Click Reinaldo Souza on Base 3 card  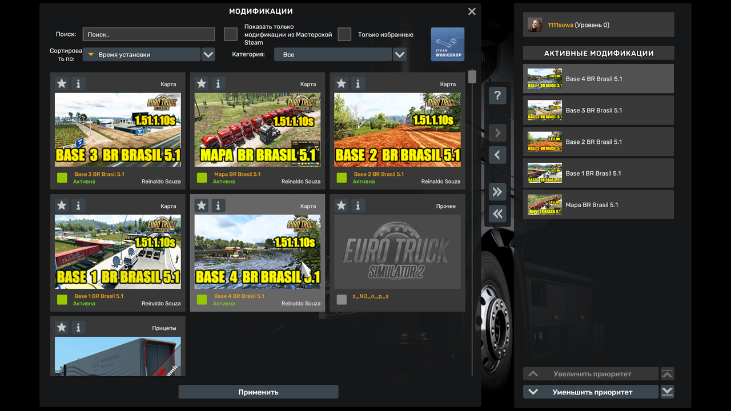[x=161, y=182]
